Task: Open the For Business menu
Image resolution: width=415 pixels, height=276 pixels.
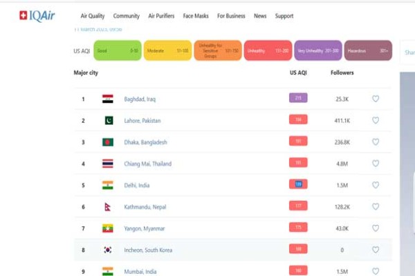Action: tap(232, 16)
